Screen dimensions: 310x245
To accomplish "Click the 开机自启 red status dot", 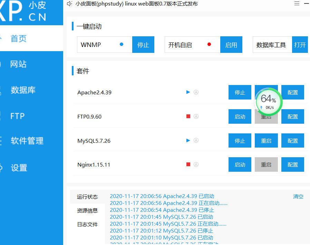I will point(209,44).
